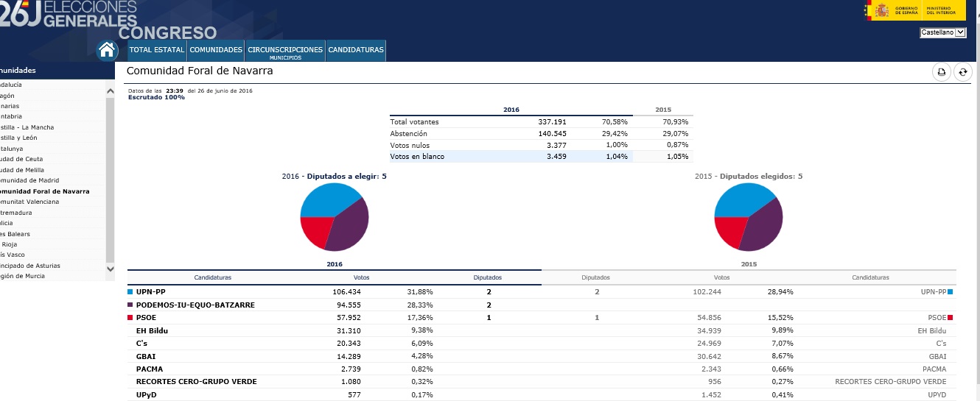Select Ciudad de Ceuta in list
980x401 pixels.
point(21,159)
